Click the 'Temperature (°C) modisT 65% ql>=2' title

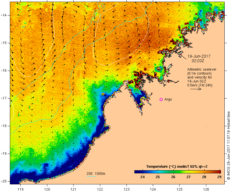click(x=177, y=167)
